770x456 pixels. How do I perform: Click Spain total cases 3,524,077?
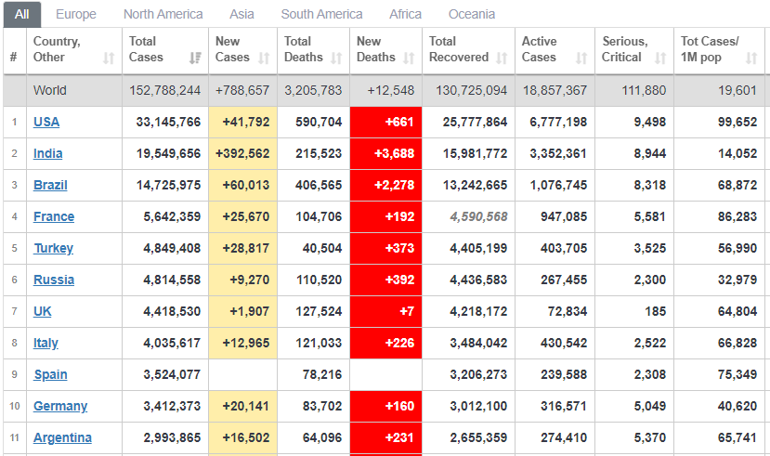(172, 374)
